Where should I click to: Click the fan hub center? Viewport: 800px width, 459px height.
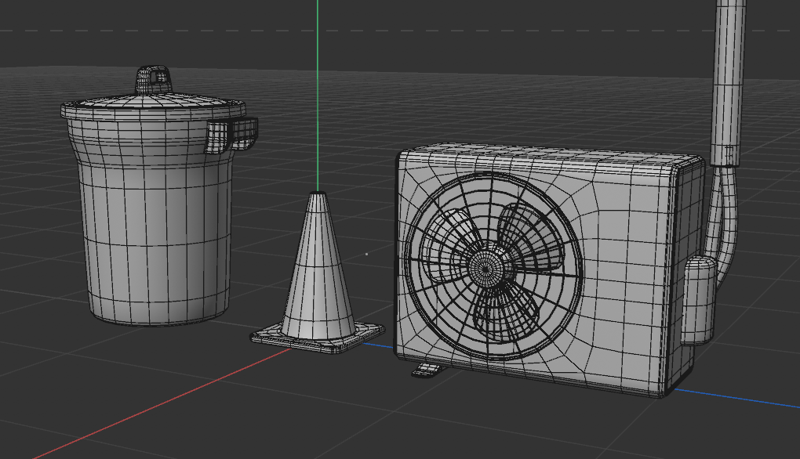pos(486,267)
